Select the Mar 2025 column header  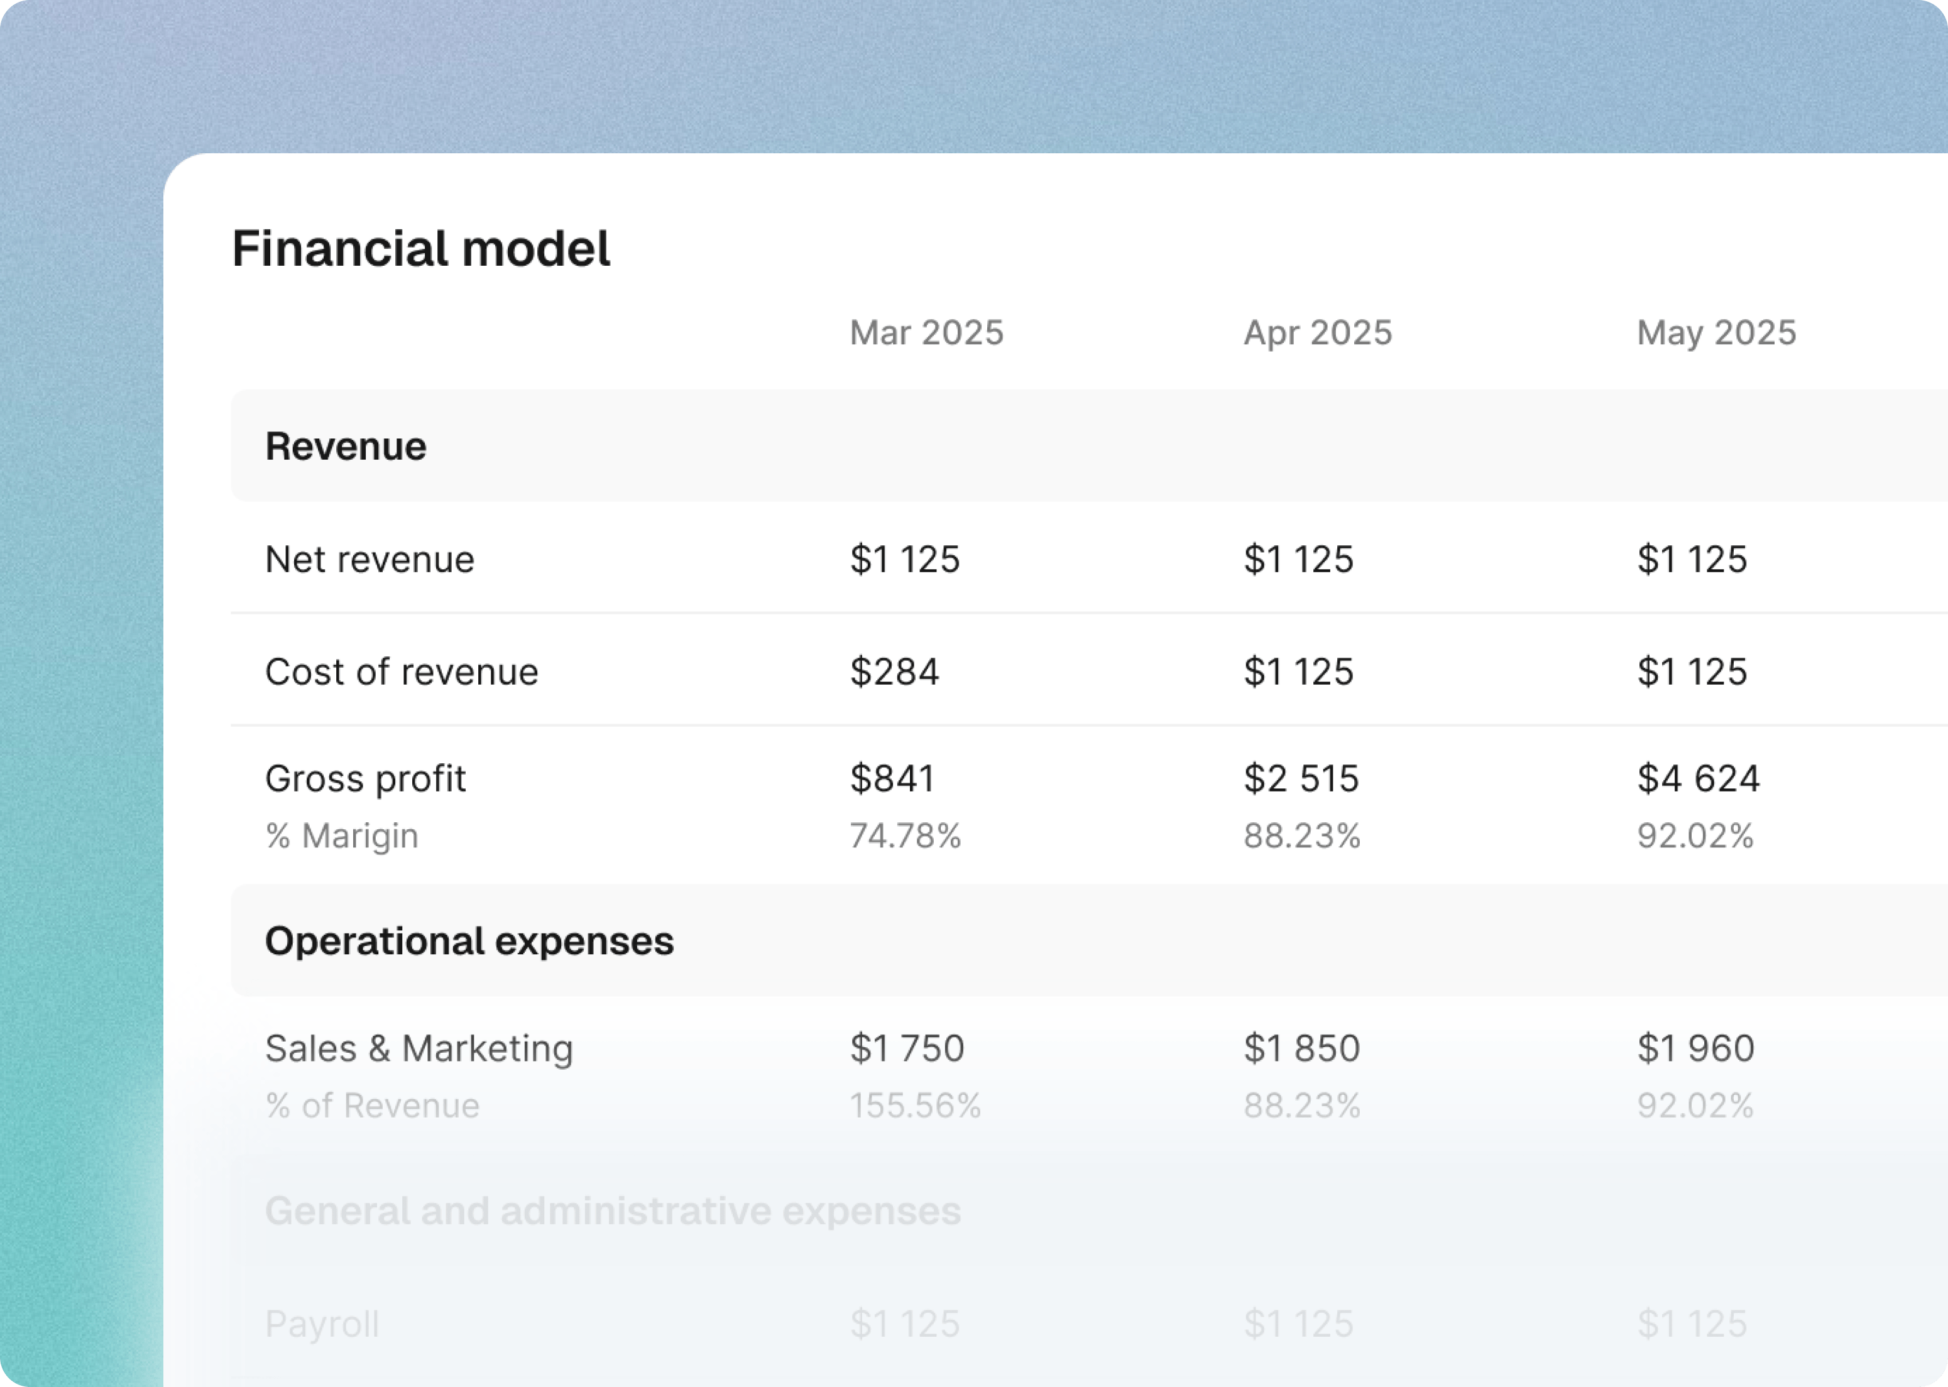pyautogui.click(x=926, y=332)
